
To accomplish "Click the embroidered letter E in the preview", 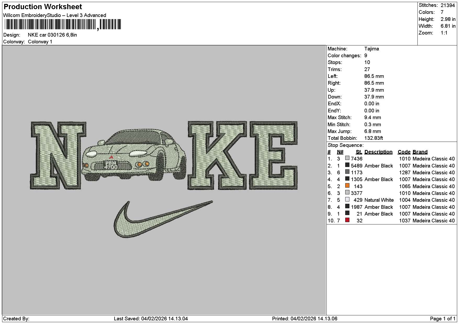I will pyautogui.click(x=274, y=155).
